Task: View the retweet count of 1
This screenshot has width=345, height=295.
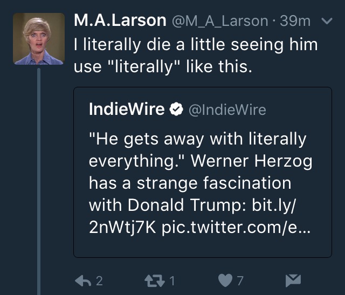Action: coord(172,281)
